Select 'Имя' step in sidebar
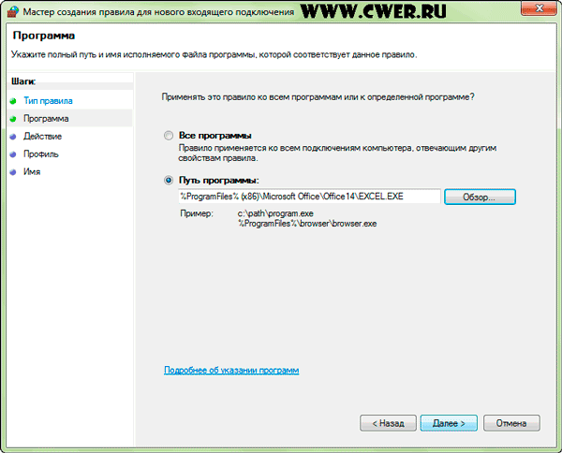The width and height of the screenshot is (562, 453). pyautogui.click(x=32, y=172)
